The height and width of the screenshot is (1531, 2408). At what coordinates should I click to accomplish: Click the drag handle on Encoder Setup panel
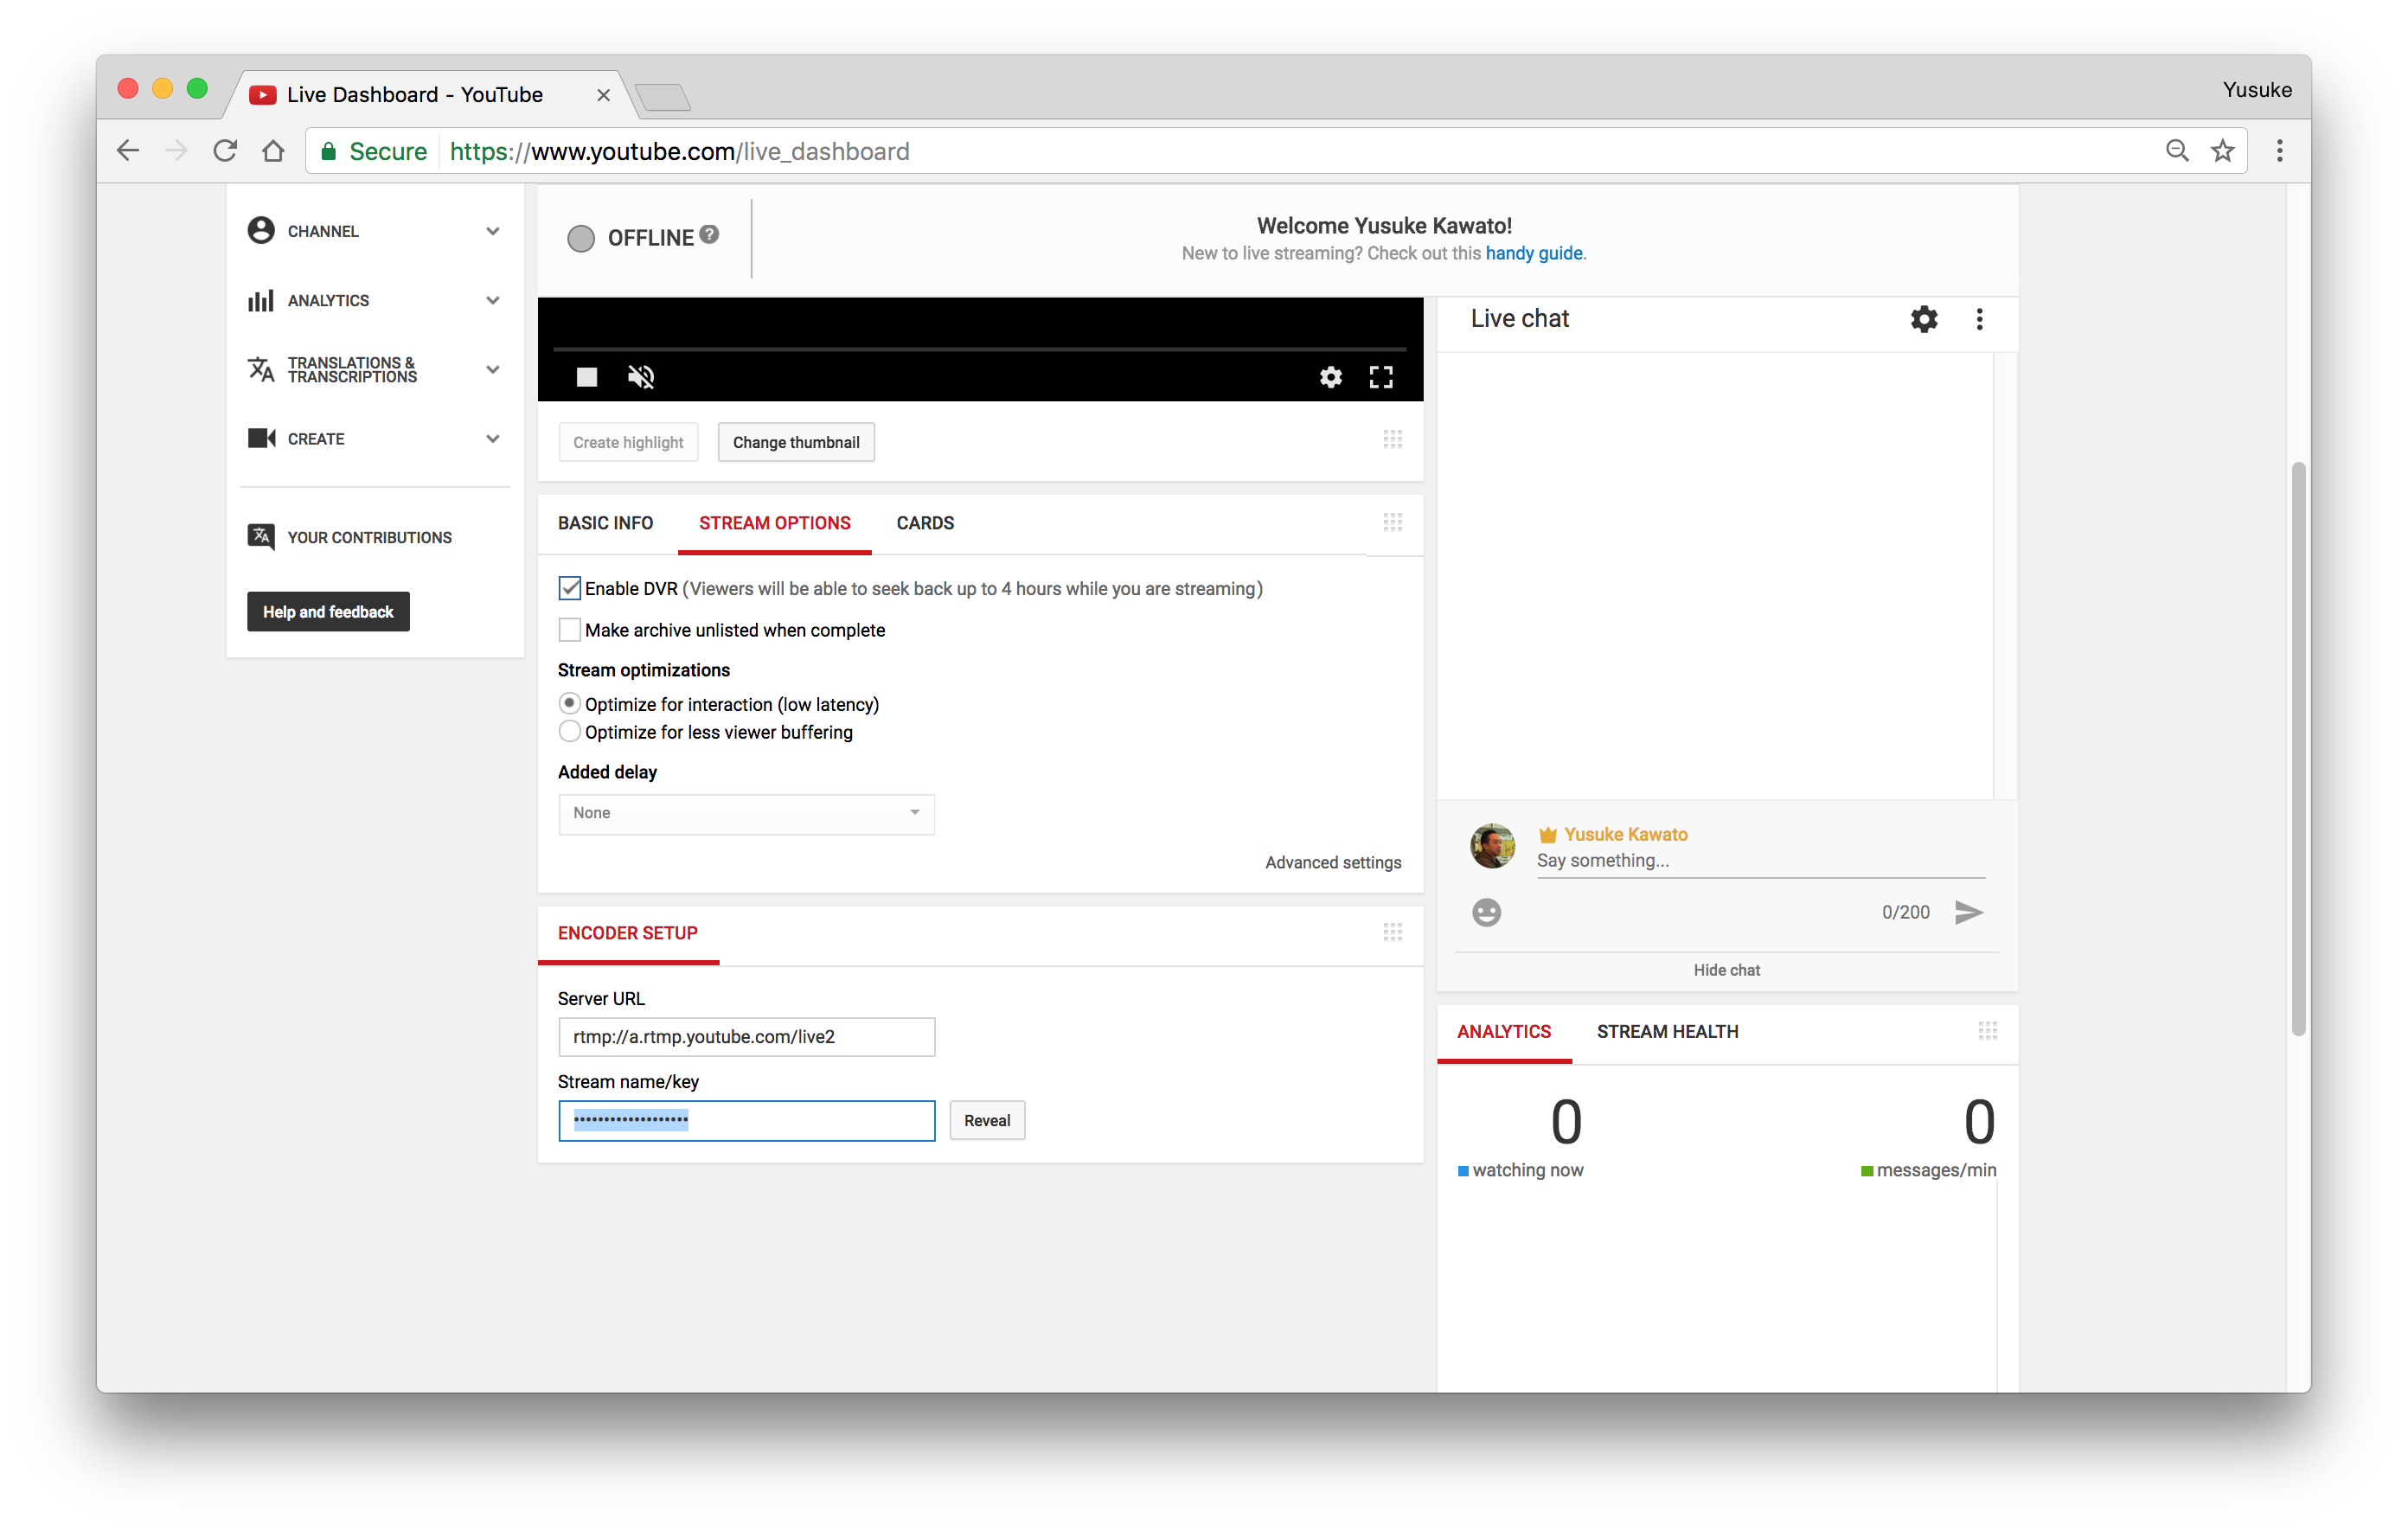1392,932
